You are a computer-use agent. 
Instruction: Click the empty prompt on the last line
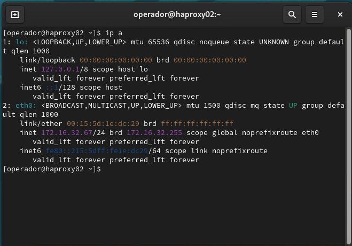[x=104, y=169]
